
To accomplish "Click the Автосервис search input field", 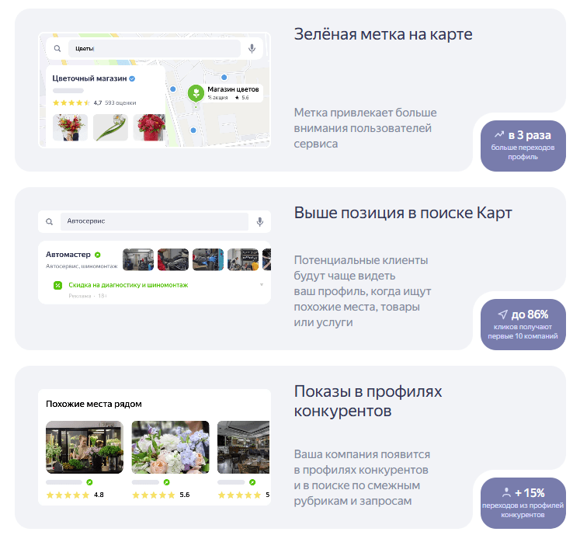I will click(x=155, y=221).
